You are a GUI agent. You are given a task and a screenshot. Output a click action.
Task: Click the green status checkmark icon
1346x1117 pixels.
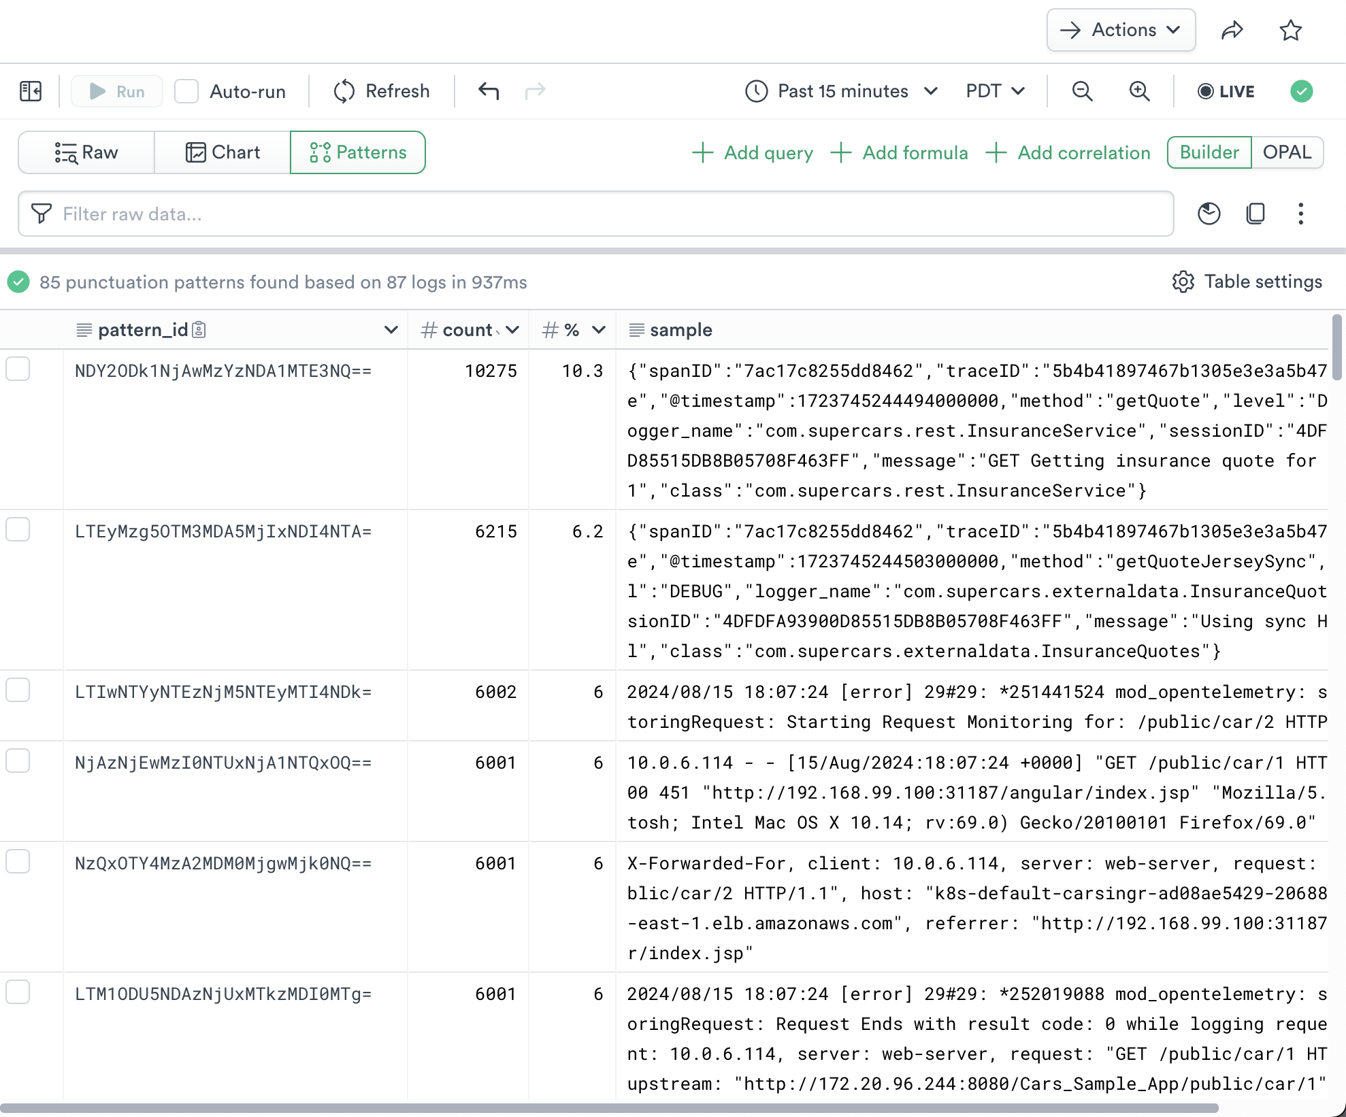tap(1301, 91)
